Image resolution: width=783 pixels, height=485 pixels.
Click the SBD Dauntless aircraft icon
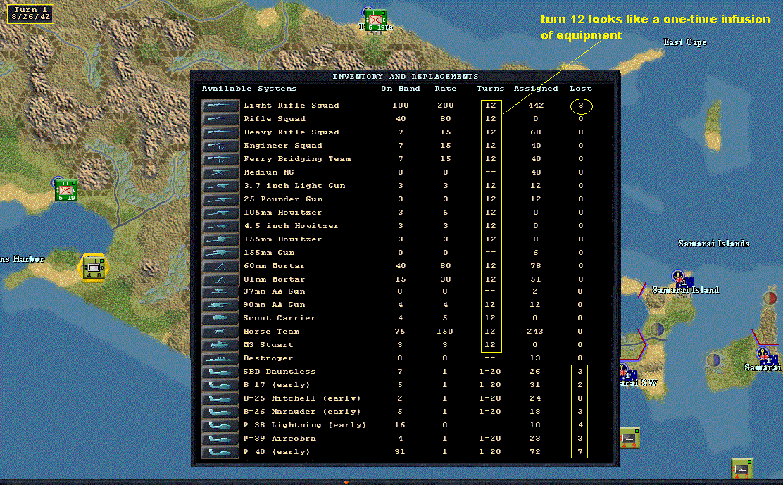click(220, 372)
